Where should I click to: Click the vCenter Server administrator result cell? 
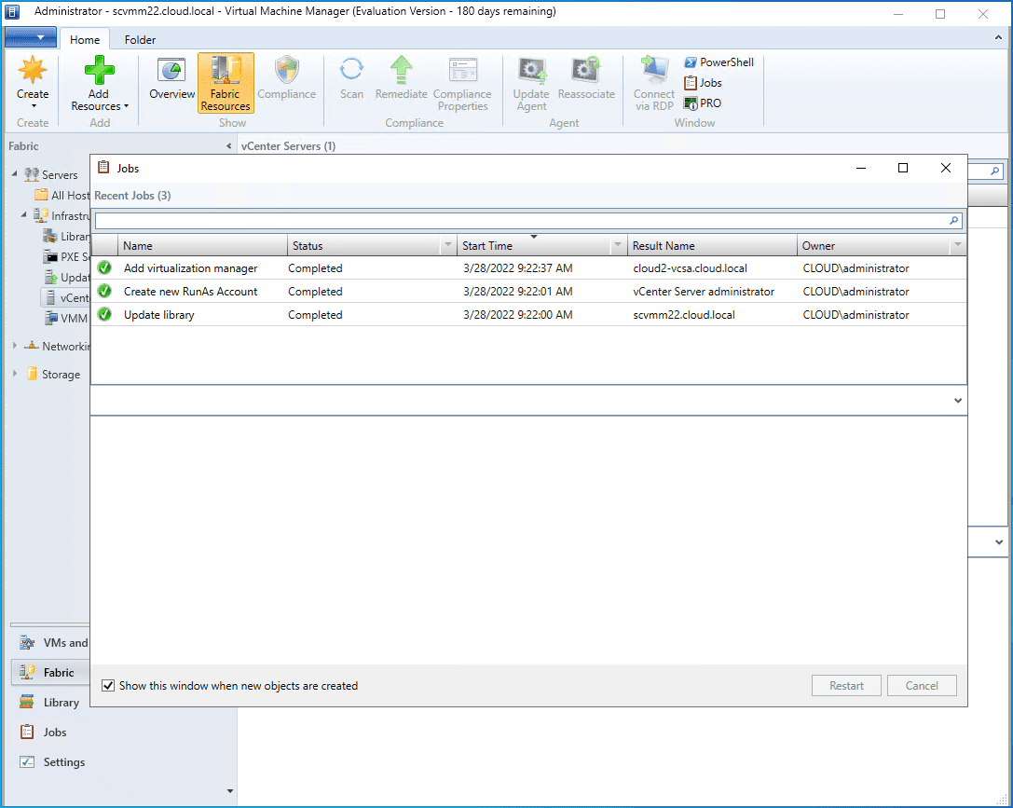(704, 292)
